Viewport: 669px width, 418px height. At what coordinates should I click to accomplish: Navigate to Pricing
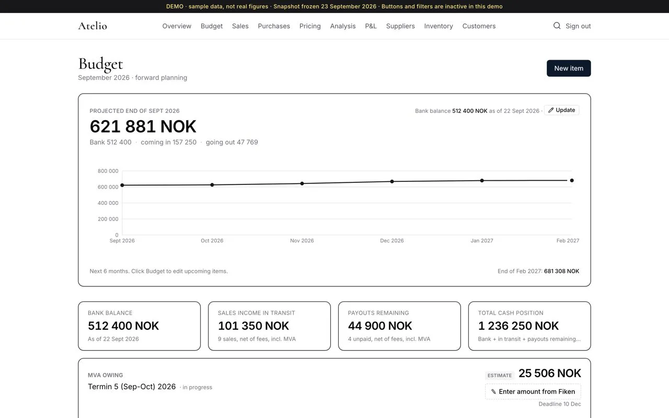[310, 26]
